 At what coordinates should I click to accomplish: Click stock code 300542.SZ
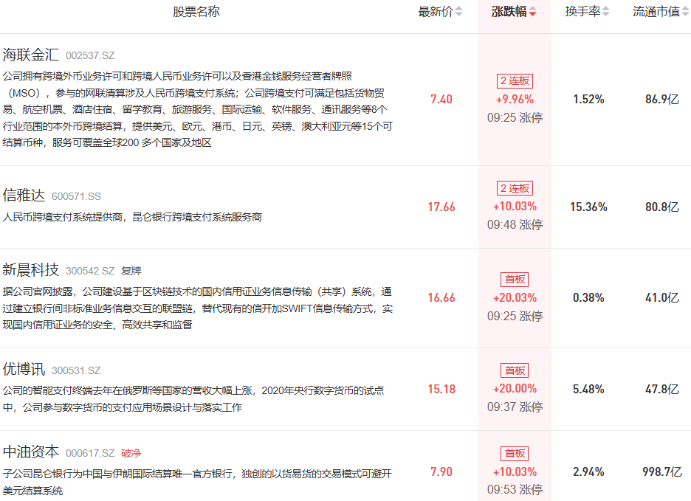click(x=90, y=271)
